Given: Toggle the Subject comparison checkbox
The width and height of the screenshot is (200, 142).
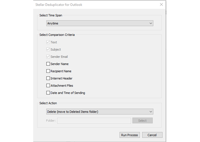Looking at the screenshot, I should (48, 49).
